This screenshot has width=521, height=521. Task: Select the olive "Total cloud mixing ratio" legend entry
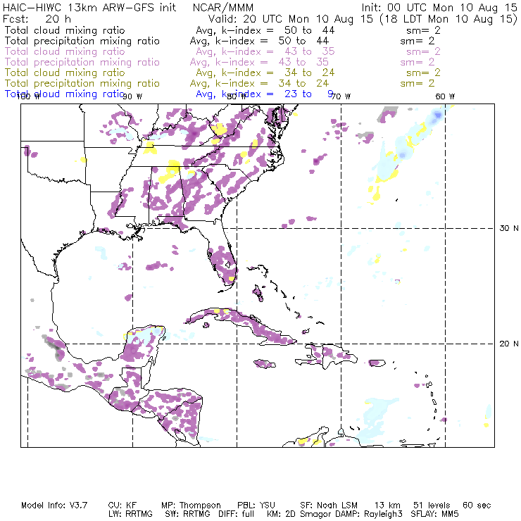tap(65, 73)
